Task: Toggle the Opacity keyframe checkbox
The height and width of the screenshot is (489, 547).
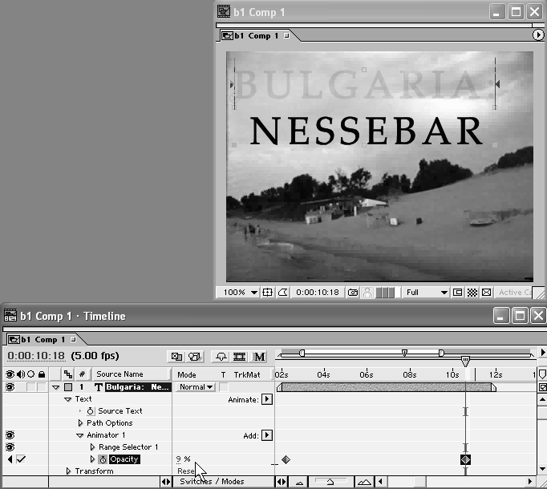Action: [x=22, y=459]
